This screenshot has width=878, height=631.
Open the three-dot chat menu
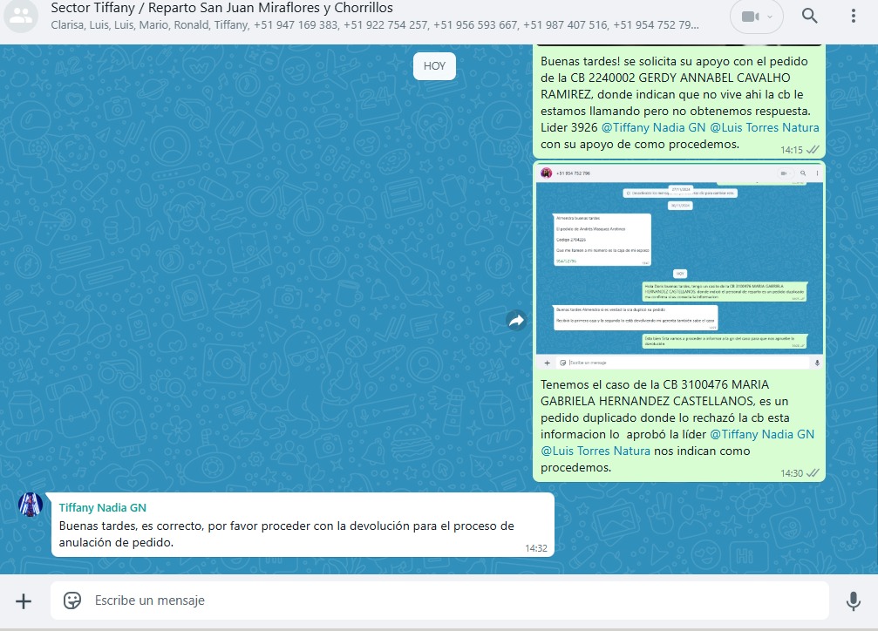coord(854,16)
